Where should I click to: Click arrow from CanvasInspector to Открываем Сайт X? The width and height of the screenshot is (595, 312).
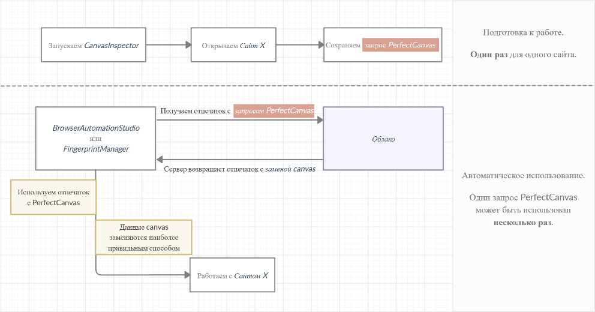click(x=168, y=45)
